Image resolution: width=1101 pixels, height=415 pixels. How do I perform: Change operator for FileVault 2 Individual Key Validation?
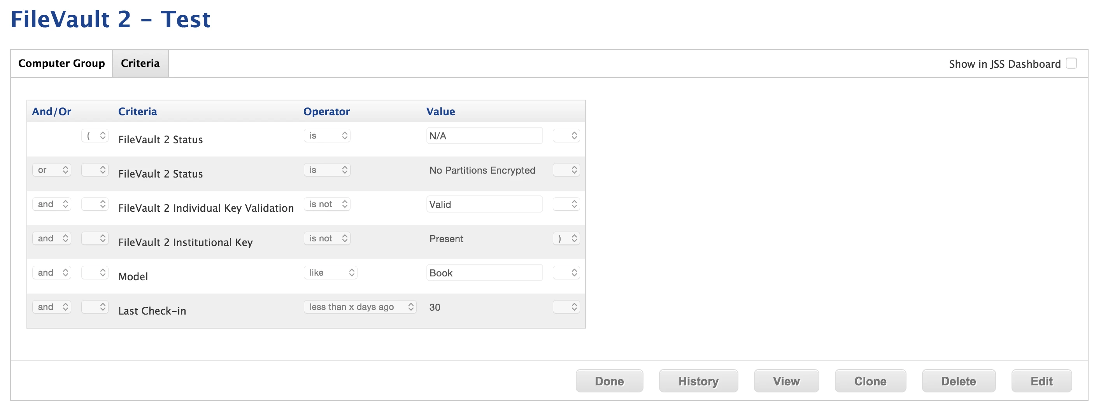(x=327, y=204)
